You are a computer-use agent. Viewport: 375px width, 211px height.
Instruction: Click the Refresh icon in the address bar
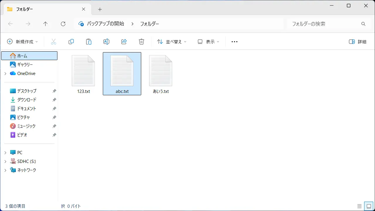[x=63, y=24]
